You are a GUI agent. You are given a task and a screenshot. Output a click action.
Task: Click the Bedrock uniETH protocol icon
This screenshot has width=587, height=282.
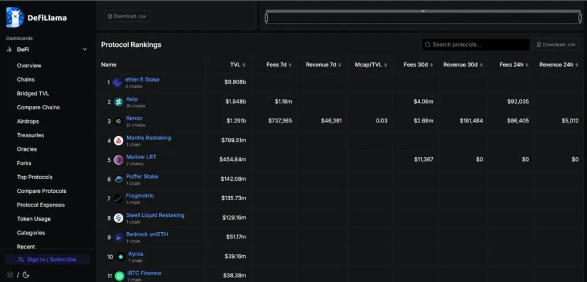point(119,237)
